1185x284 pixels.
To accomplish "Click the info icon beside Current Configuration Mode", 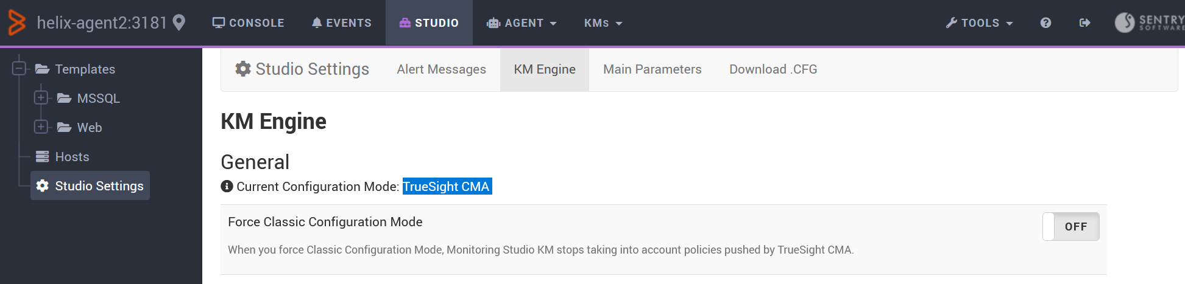I will [227, 186].
